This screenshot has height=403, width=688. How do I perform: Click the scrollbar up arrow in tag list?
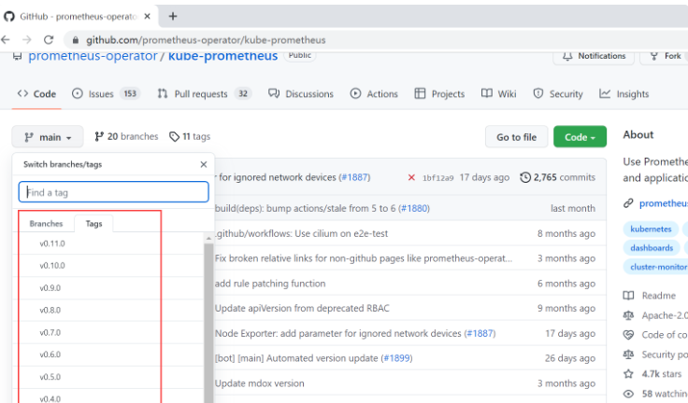208,238
